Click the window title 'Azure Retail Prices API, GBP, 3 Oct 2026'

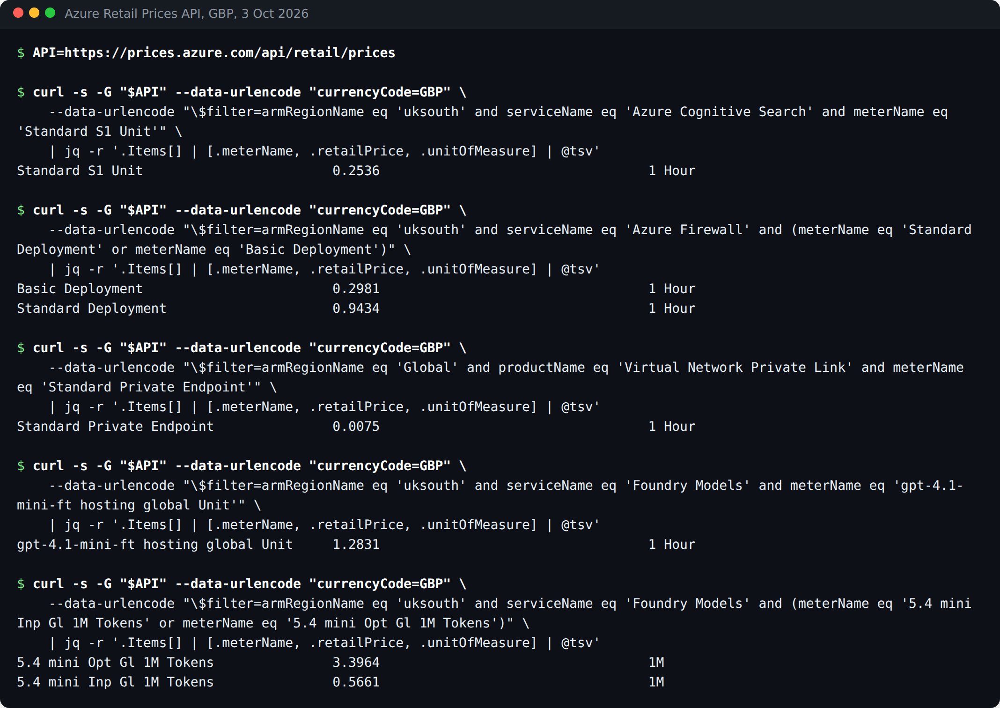tap(186, 14)
